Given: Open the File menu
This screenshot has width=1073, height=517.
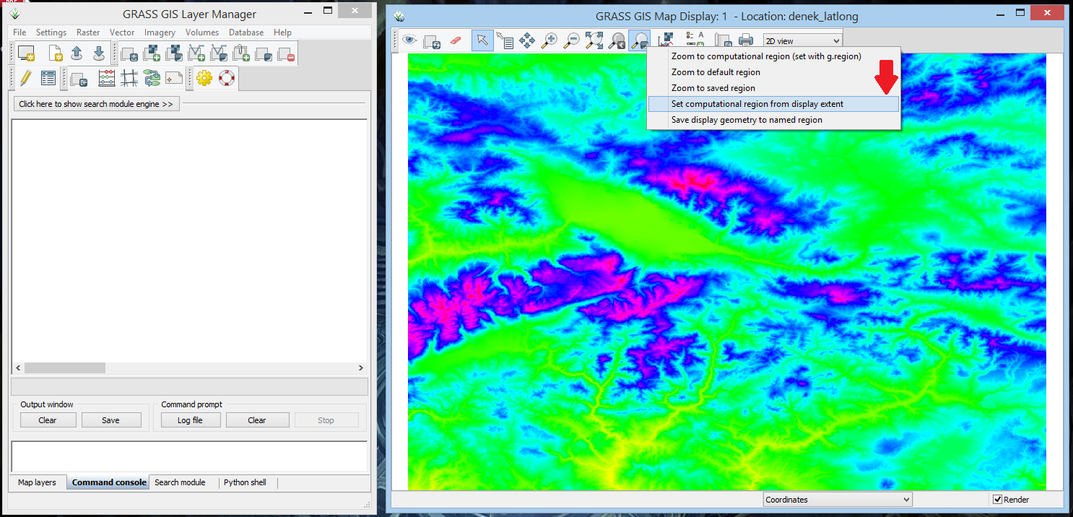Looking at the screenshot, I should pos(19,32).
